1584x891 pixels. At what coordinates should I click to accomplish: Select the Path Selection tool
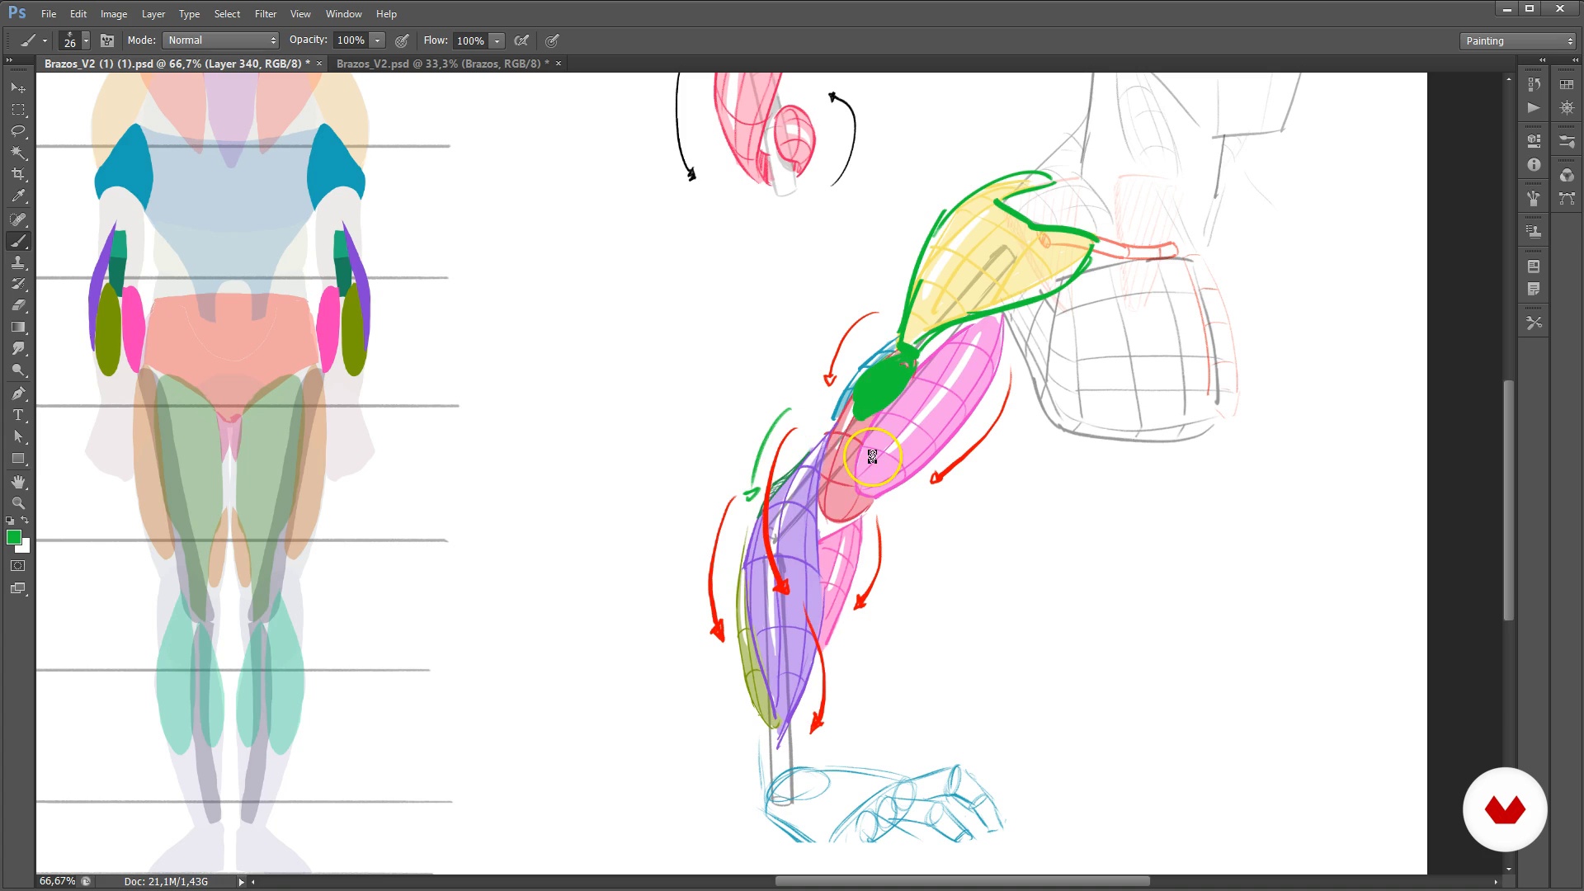18,436
